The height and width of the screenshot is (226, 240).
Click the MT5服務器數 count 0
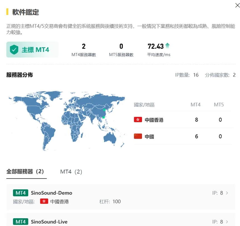[x=121, y=46]
